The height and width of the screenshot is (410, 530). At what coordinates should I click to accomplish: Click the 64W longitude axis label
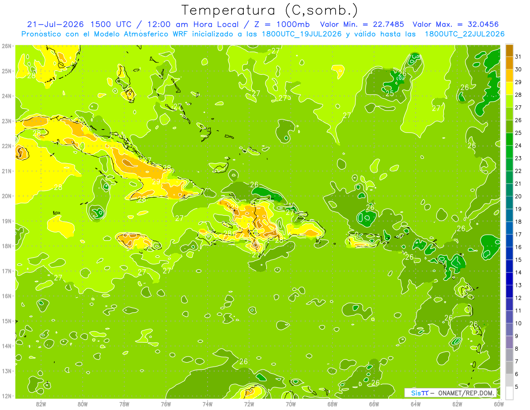(x=415, y=404)
